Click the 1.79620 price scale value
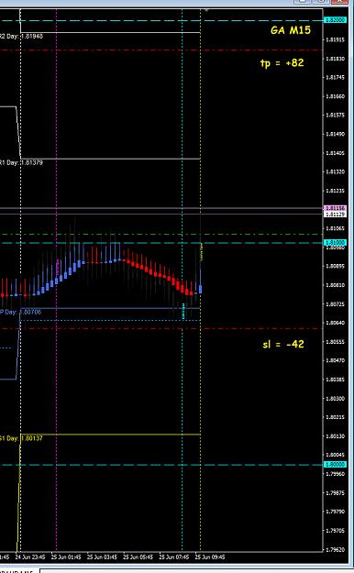 coord(336,549)
